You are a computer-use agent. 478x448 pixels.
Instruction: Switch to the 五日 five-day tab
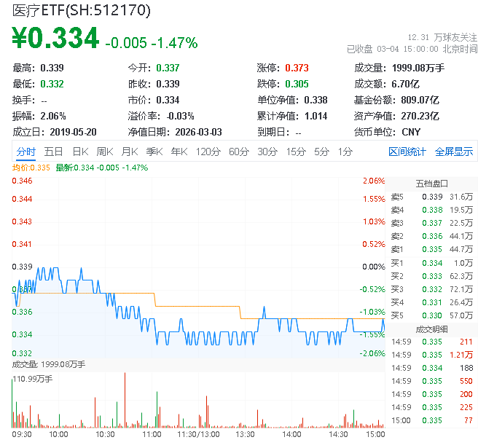click(53, 152)
